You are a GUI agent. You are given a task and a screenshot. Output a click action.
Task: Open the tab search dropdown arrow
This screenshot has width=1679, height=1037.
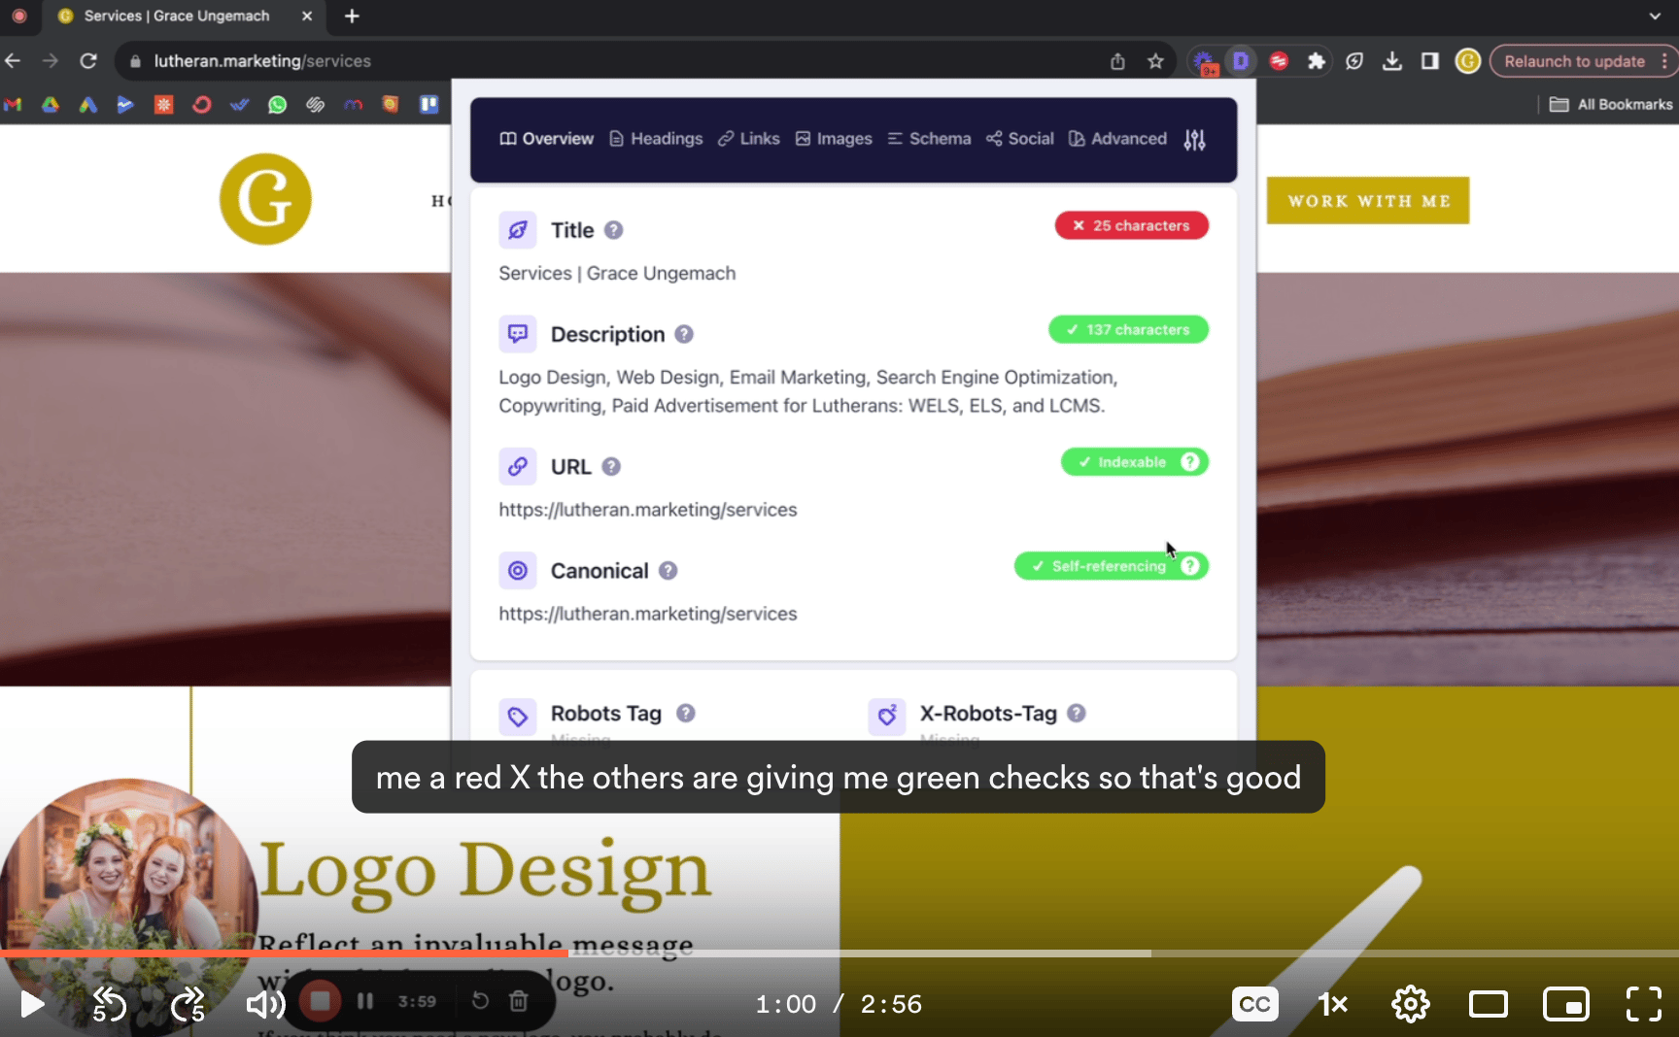click(x=1655, y=16)
